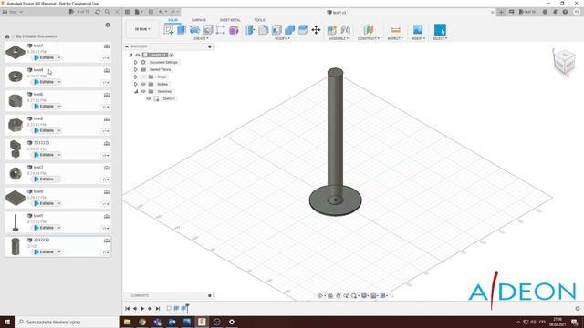
Task: Go to data panel home icon
Action: [x=7, y=36]
